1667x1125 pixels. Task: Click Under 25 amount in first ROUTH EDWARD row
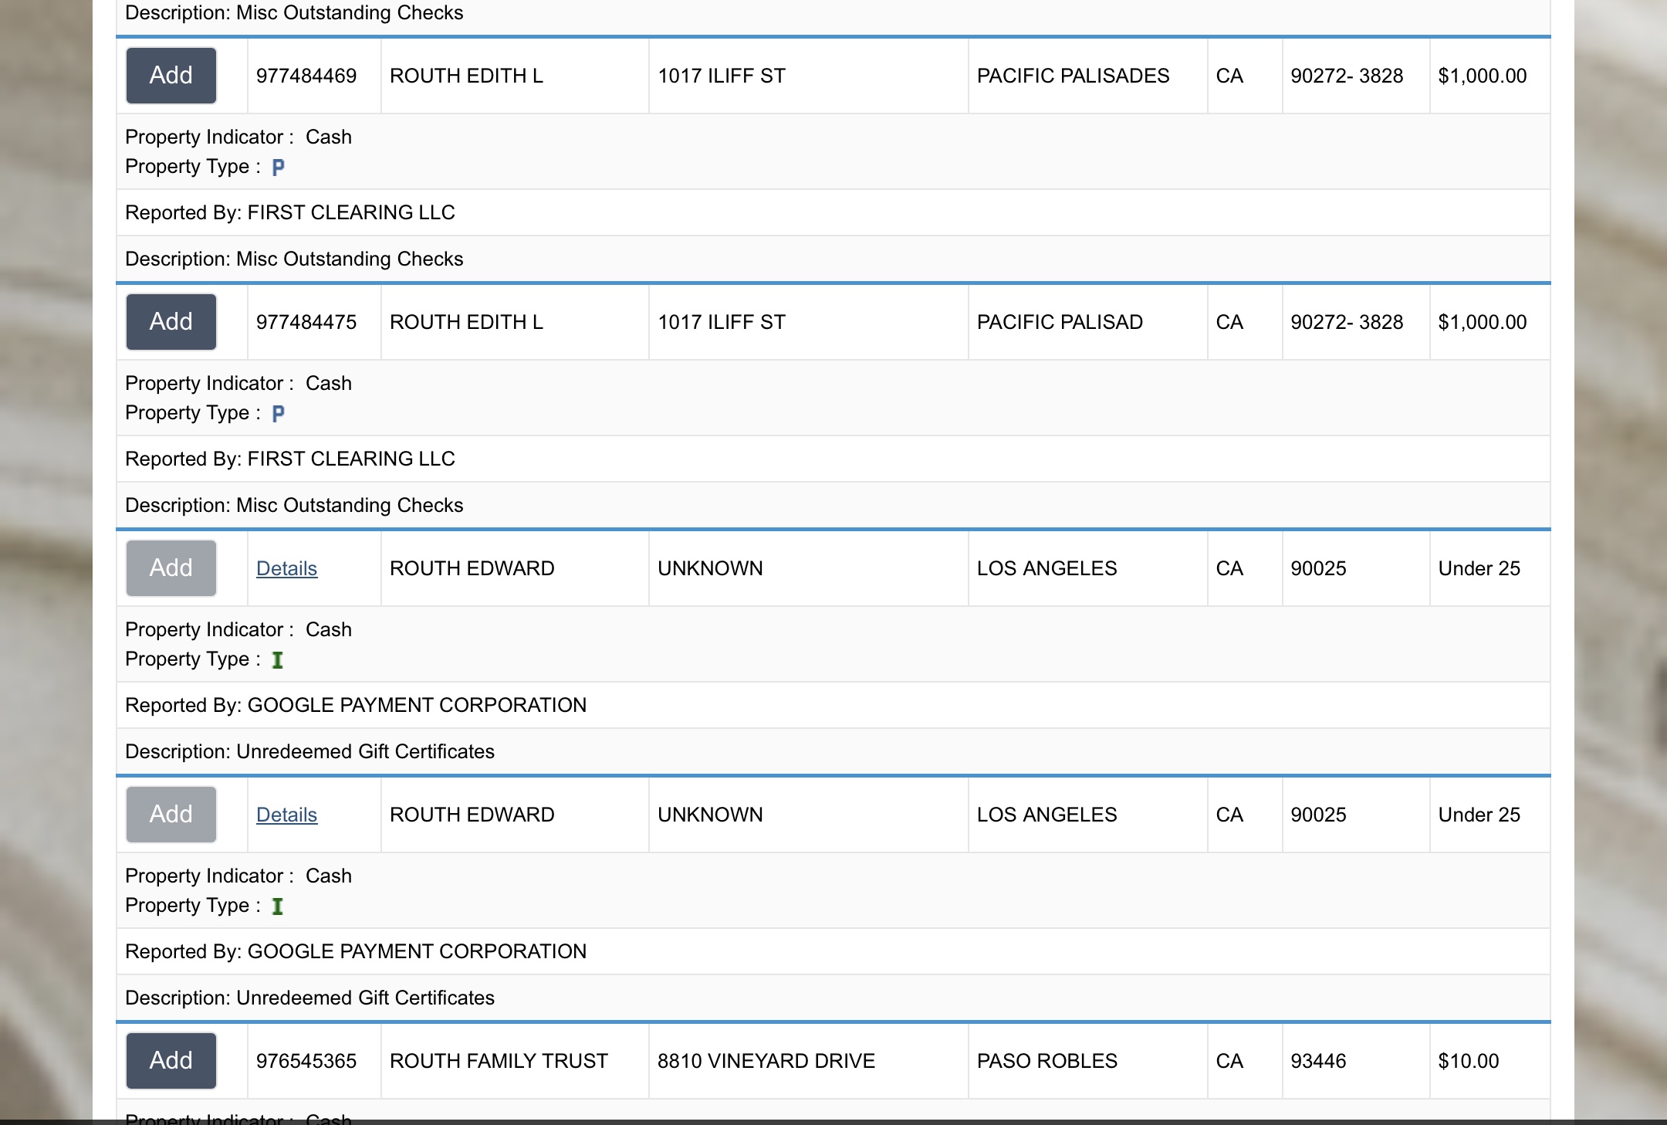click(x=1479, y=568)
